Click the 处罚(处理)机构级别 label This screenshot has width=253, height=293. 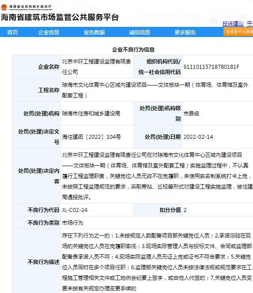160,113
